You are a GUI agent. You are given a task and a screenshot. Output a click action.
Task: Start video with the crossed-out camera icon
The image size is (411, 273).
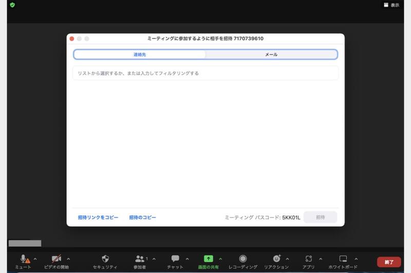(x=57, y=259)
